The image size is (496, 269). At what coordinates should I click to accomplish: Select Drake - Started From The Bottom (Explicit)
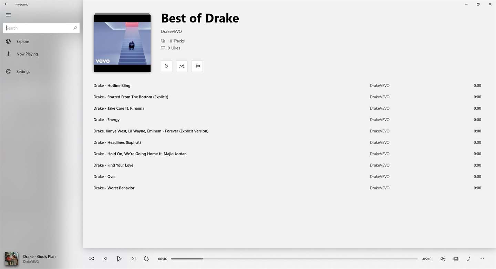(131, 97)
